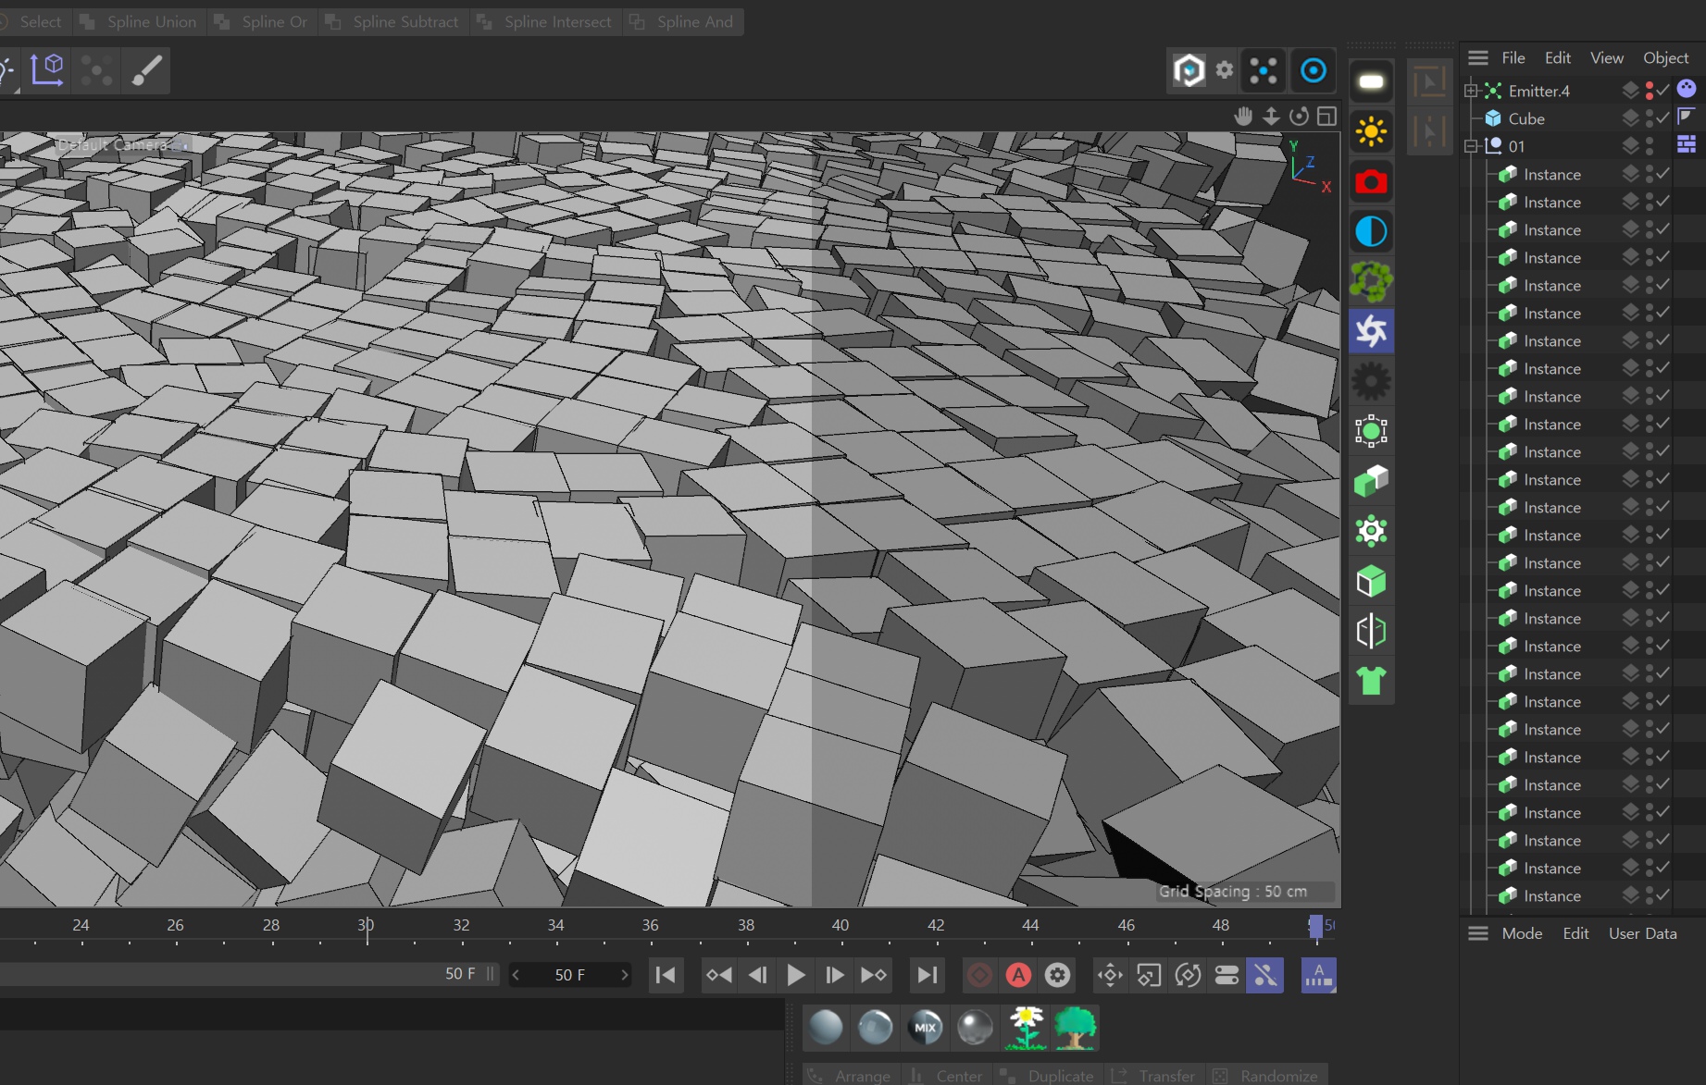This screenshot has height=1085, width=1706.
Task: Click the red camera icon in the palette
Action: coord(1371,182)
